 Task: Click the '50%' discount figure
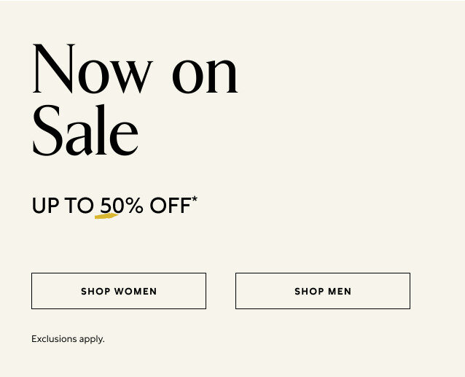122,206
